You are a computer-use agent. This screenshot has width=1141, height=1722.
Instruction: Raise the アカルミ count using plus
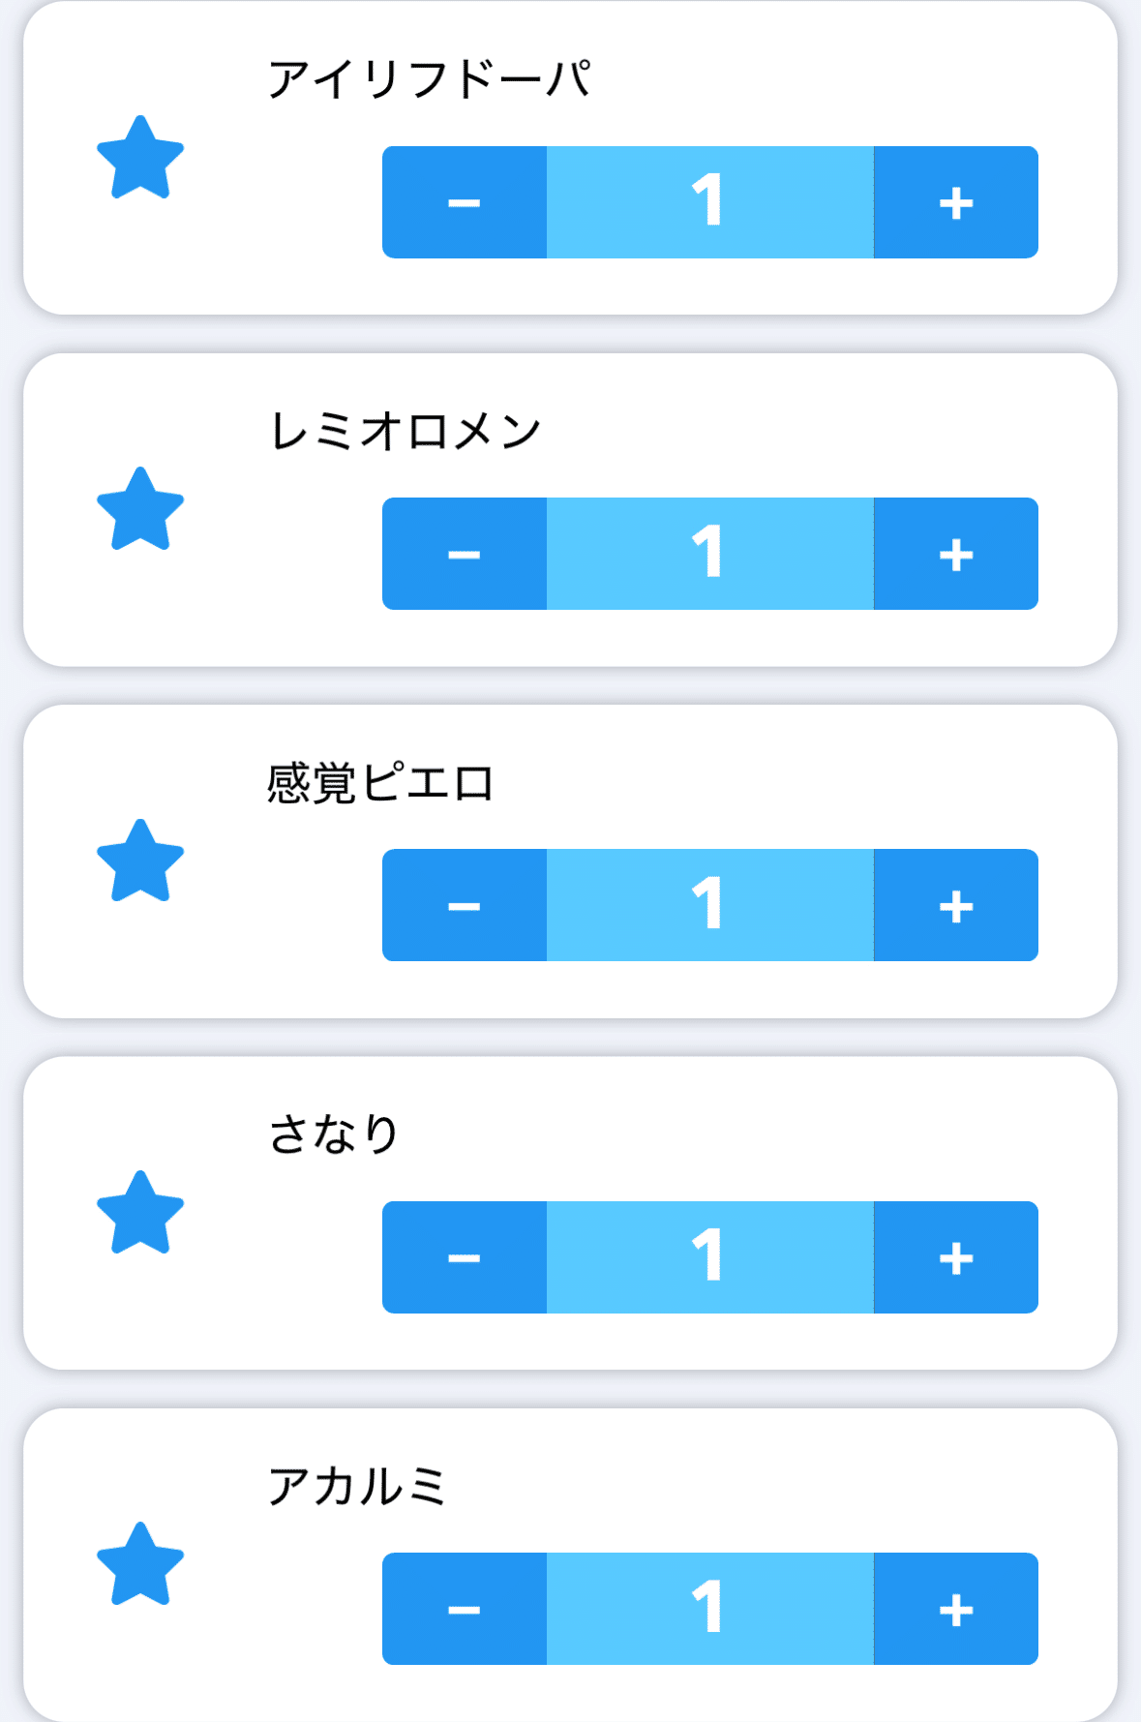tap(955, 1609)
